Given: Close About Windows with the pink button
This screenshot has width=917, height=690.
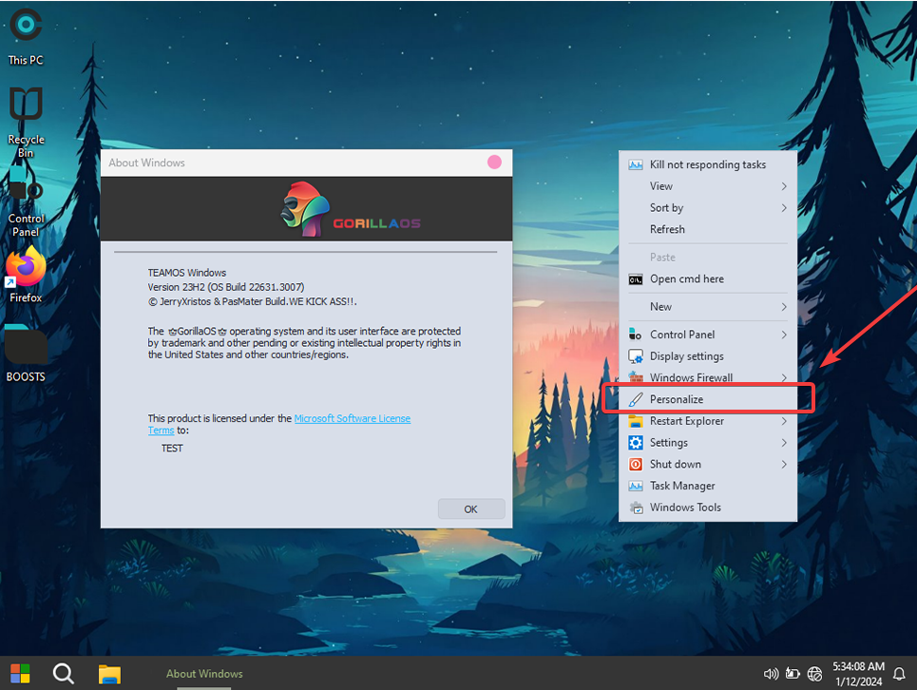Looking at the screenshot, I should click(494, 163).
